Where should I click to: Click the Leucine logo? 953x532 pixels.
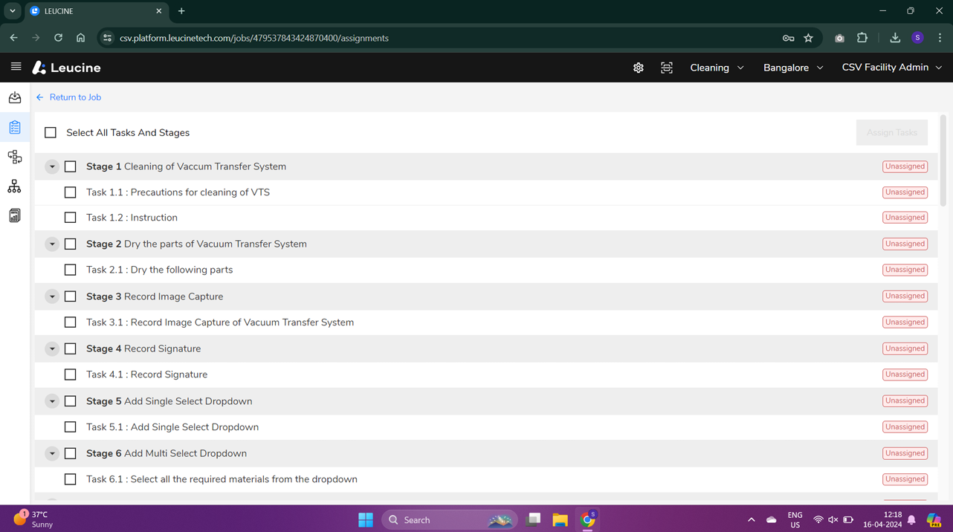[x=66, y=68]
